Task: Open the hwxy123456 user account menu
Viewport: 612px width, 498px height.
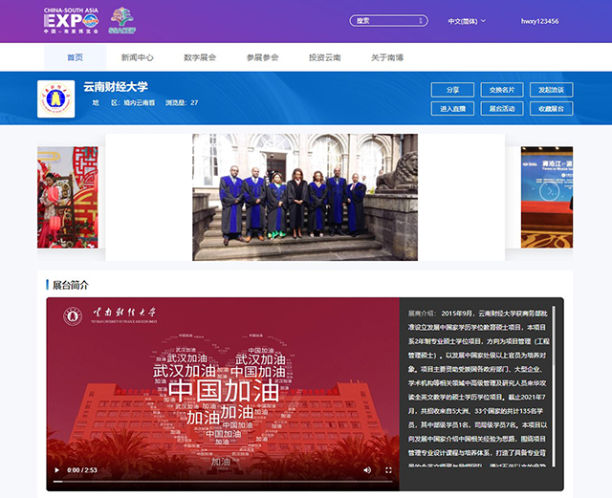Action: (539, 20)
